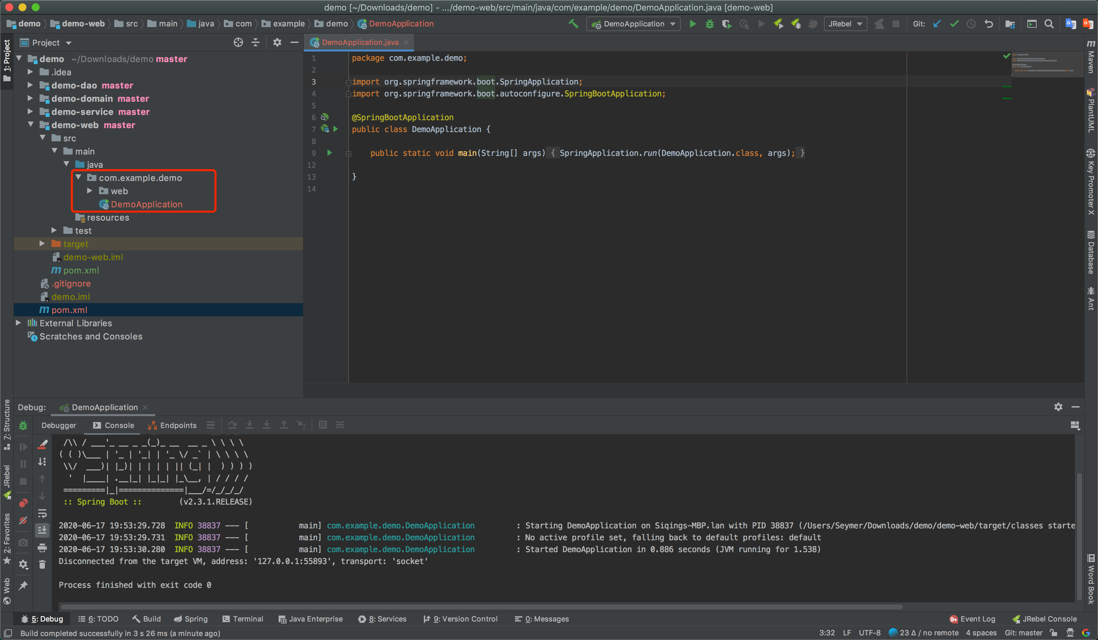The width and height of the screenshot is (1098, 640).
Task: Open Search Everywhere magnifier icon
Action: pyautogui.click(x=1049, y=24)
